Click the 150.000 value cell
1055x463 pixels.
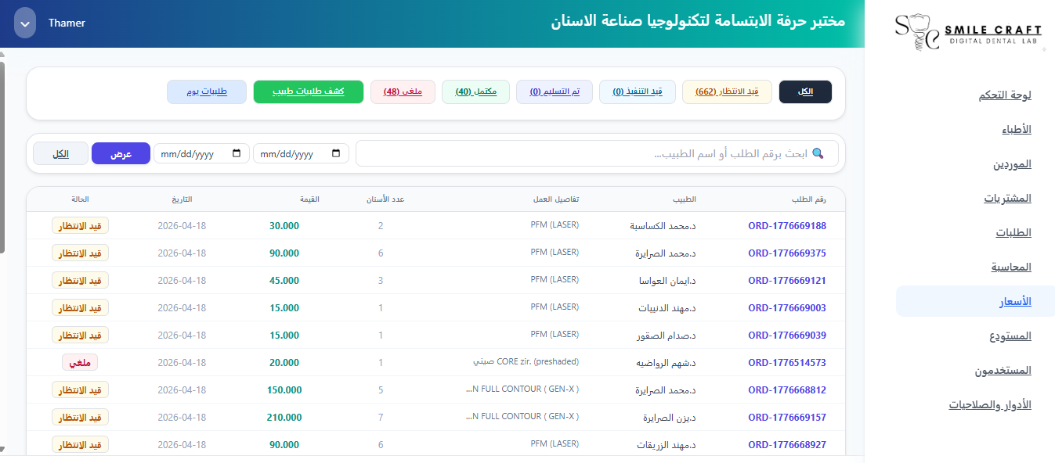[x=284, y=390]
